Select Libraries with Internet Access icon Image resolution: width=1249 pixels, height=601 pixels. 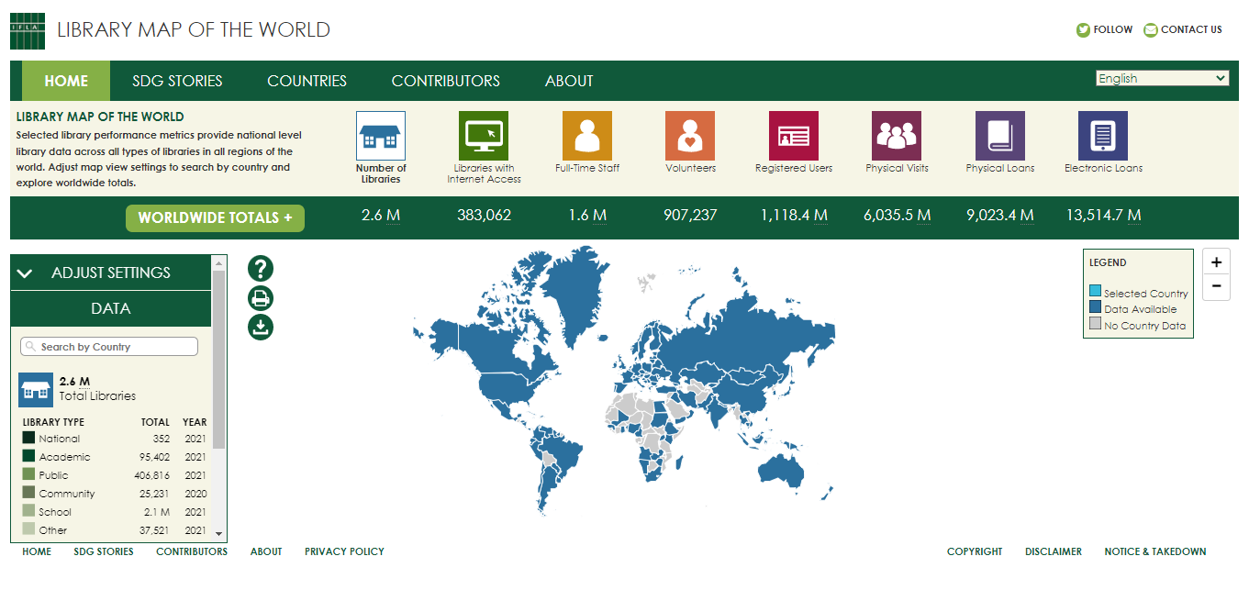[x=484, y=136]
